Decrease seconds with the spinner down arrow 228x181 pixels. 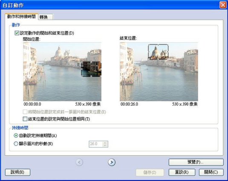[105, 145]
